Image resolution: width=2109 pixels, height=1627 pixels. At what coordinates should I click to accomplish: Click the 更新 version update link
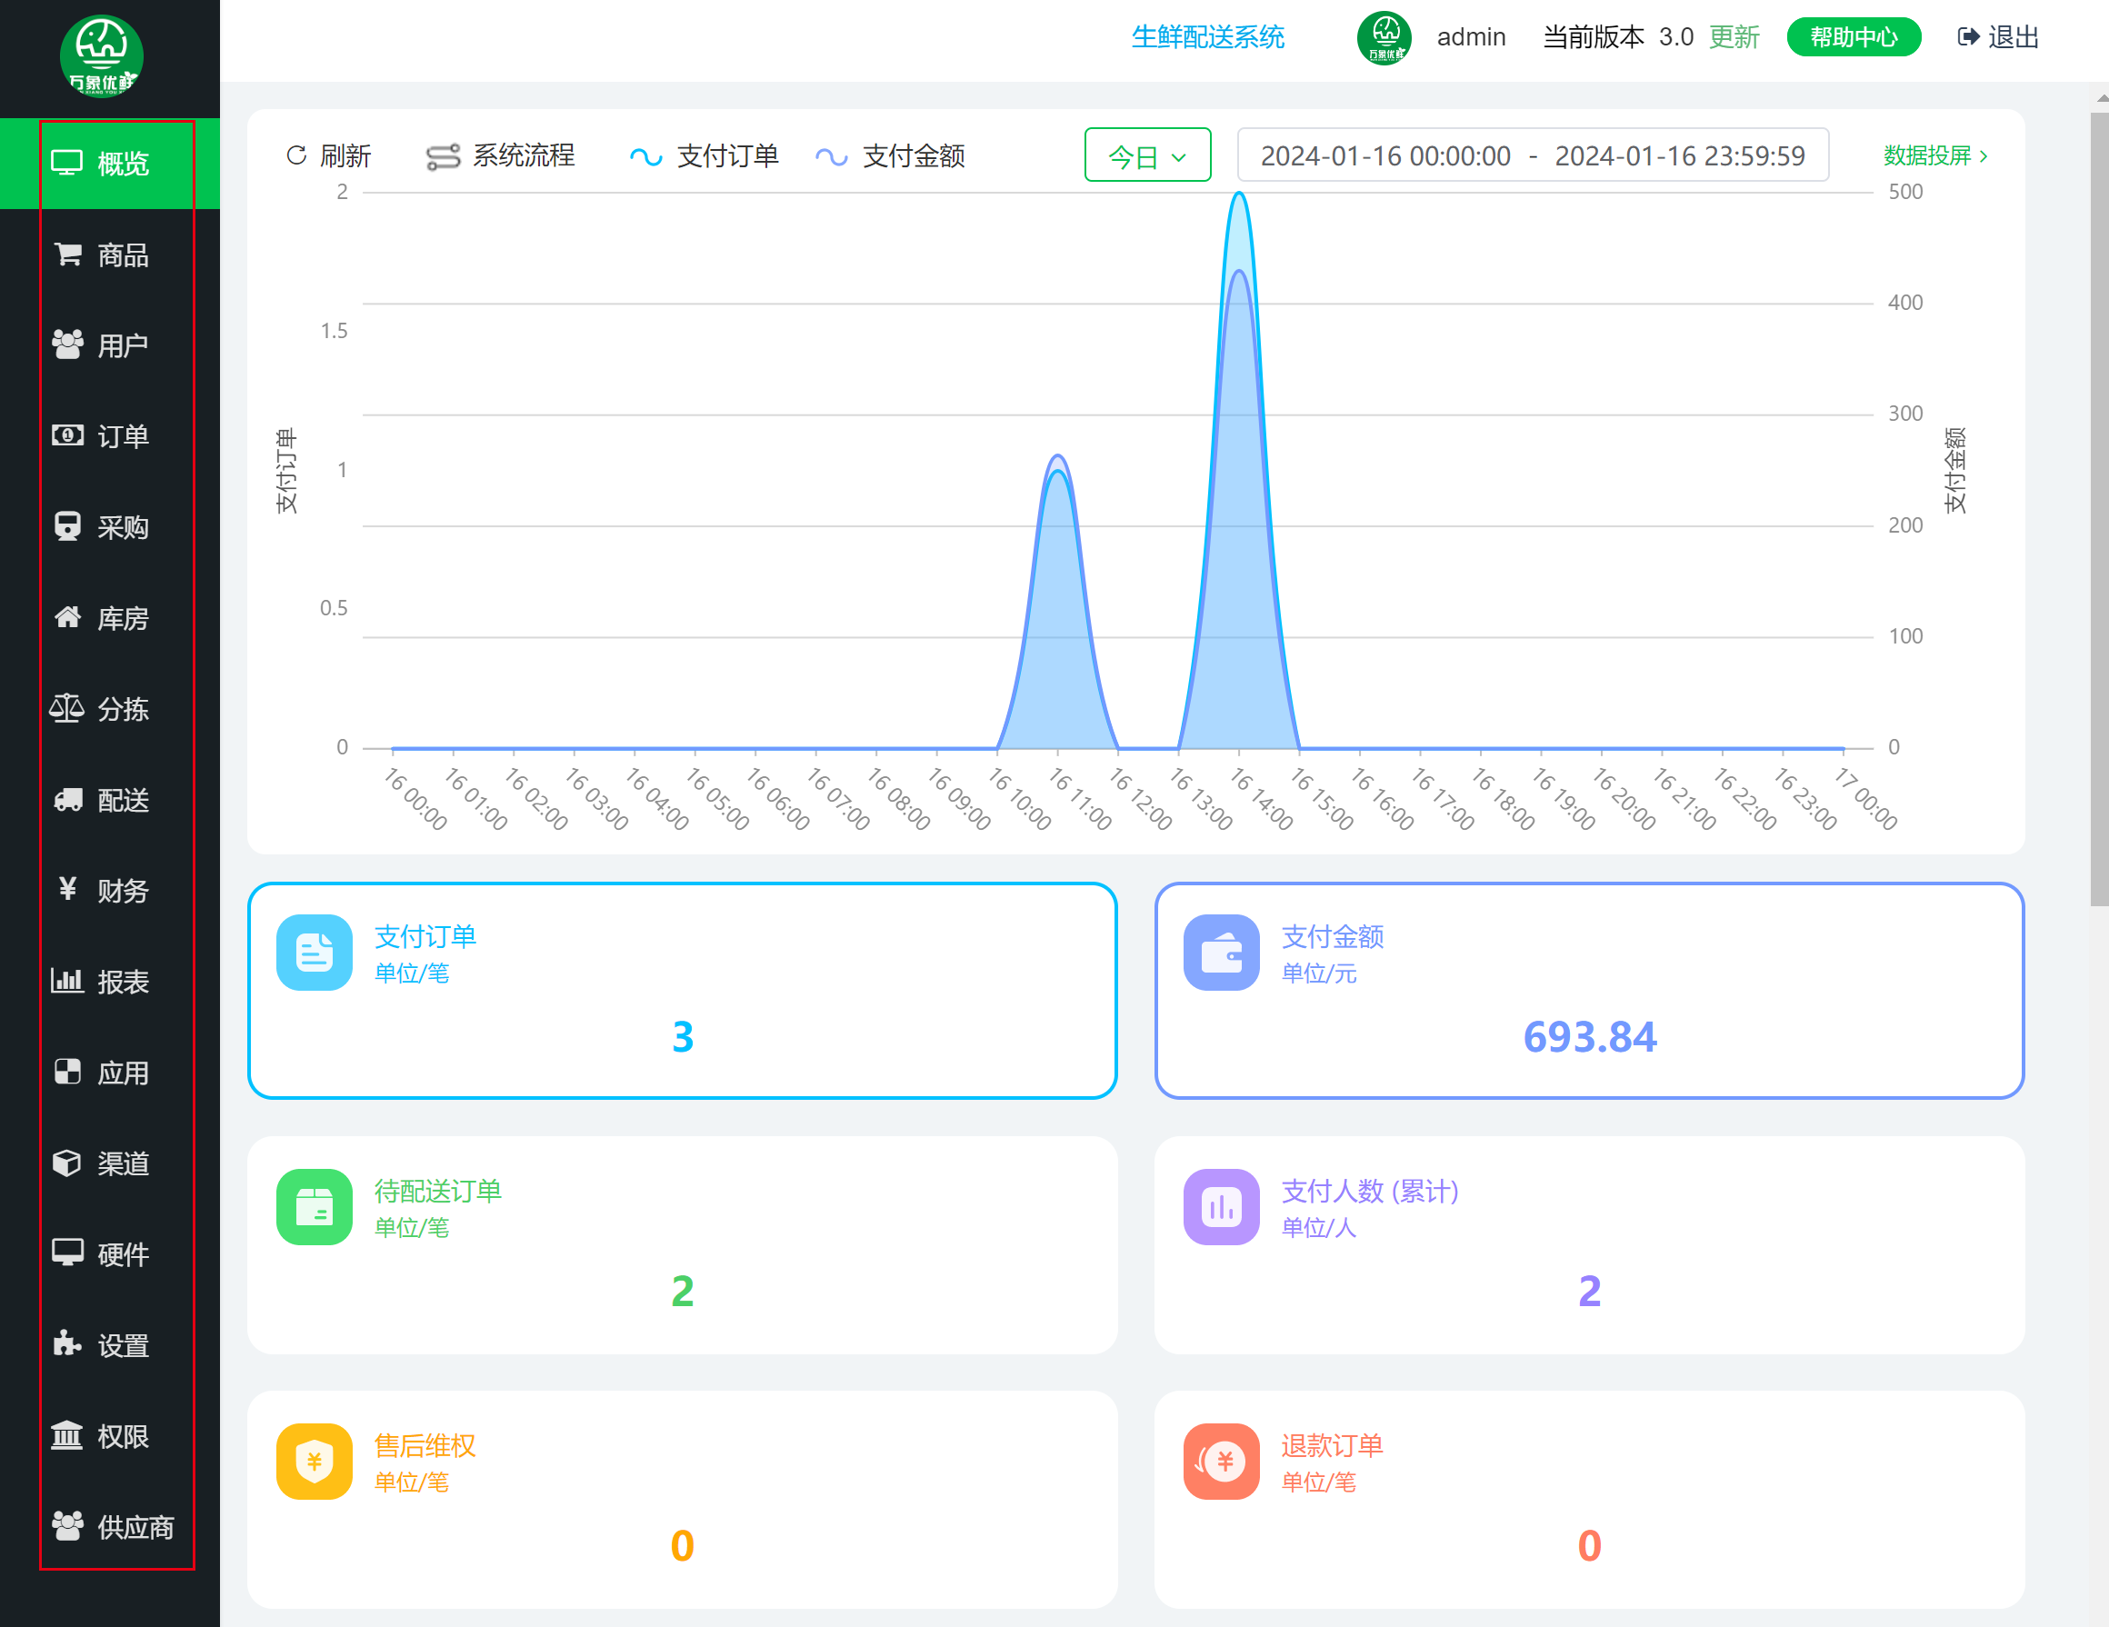[x=1734, y=37]
